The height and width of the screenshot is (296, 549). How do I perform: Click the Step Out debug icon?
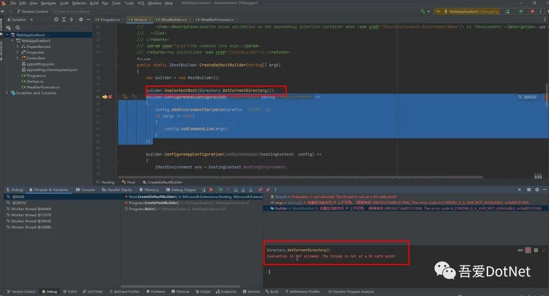tap(251, 190)
